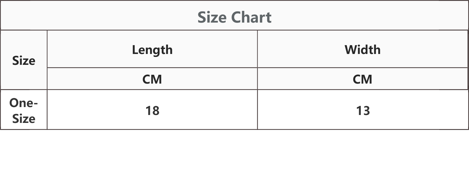Select the CM unit under Length
This screenshot has width=469, height=176.
[152, 79]
